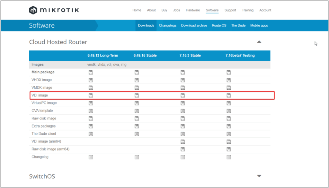Viewport: 329px width, 188px height.
Task: Open the RouterOS tab
Action: tap(219, 25)
